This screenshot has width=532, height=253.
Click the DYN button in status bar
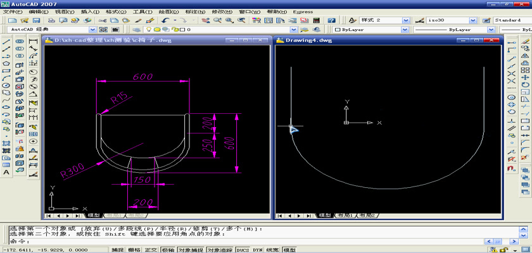pos(257,250)
